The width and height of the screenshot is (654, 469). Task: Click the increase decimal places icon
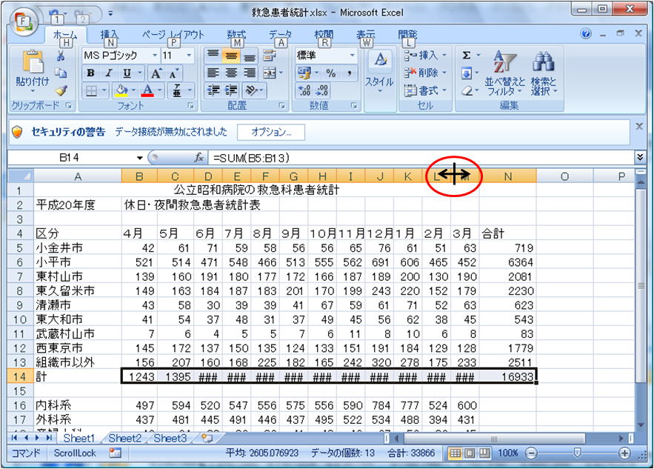pyautogui.click(x=304, y=90)
